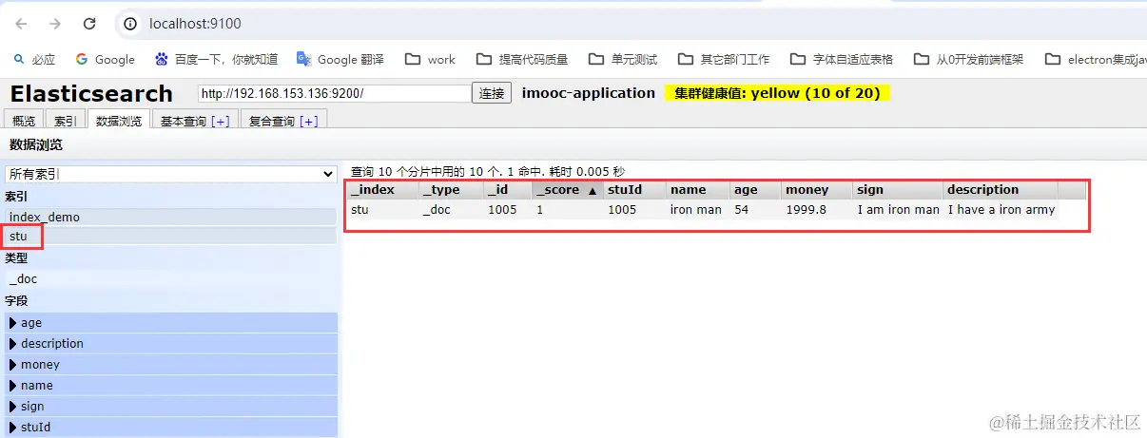Click the stu cell in the result row
Screen dimensions: 1147x438
(382, 210)
